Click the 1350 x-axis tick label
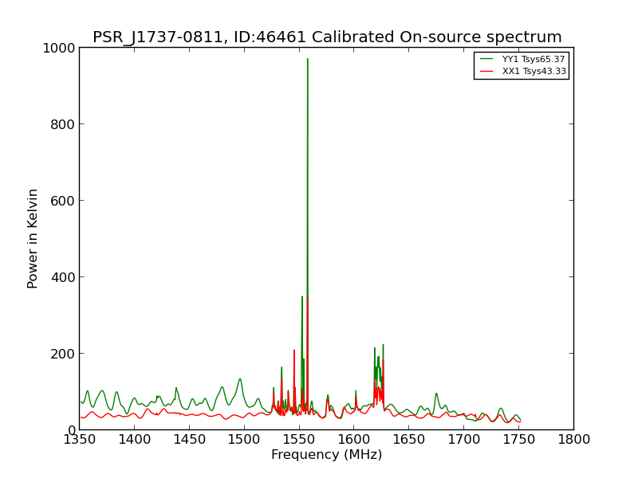638x478 pixels. click(x=80, y=440)
